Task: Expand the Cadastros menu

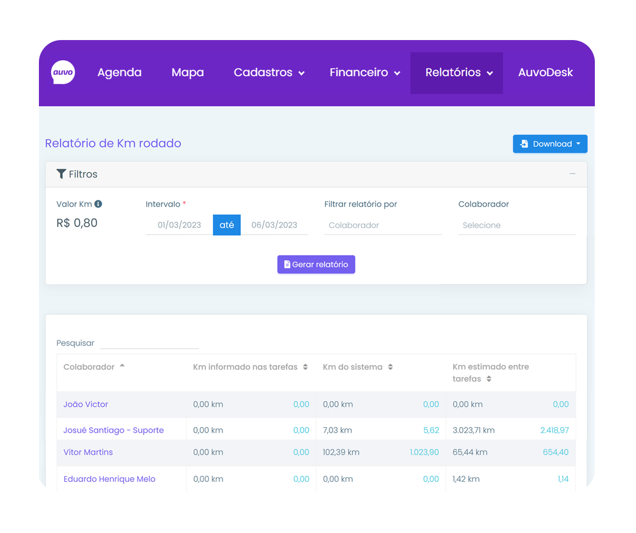Action: (x=269, y=73)
